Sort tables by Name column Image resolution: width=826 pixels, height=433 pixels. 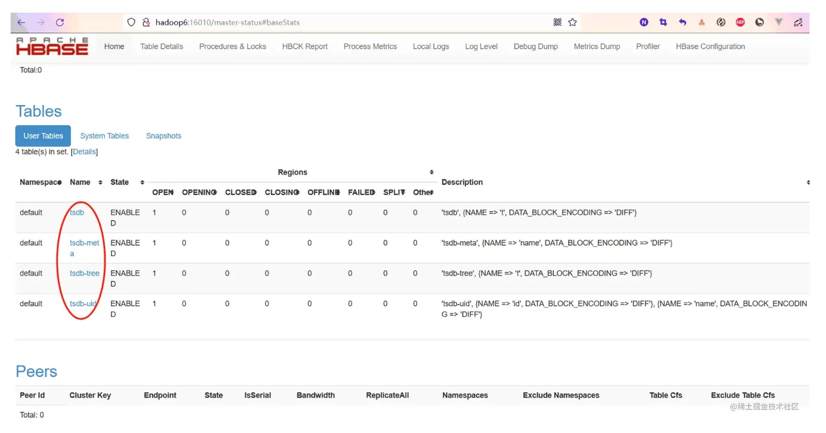85,182
